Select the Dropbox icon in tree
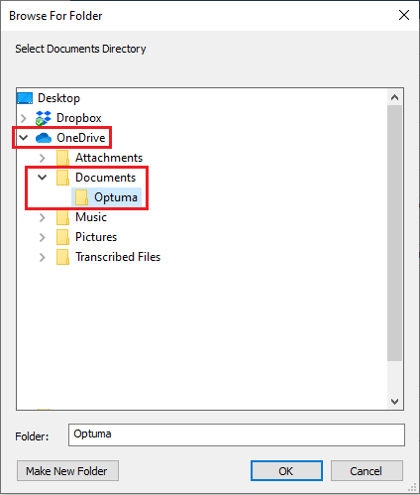 44,118
